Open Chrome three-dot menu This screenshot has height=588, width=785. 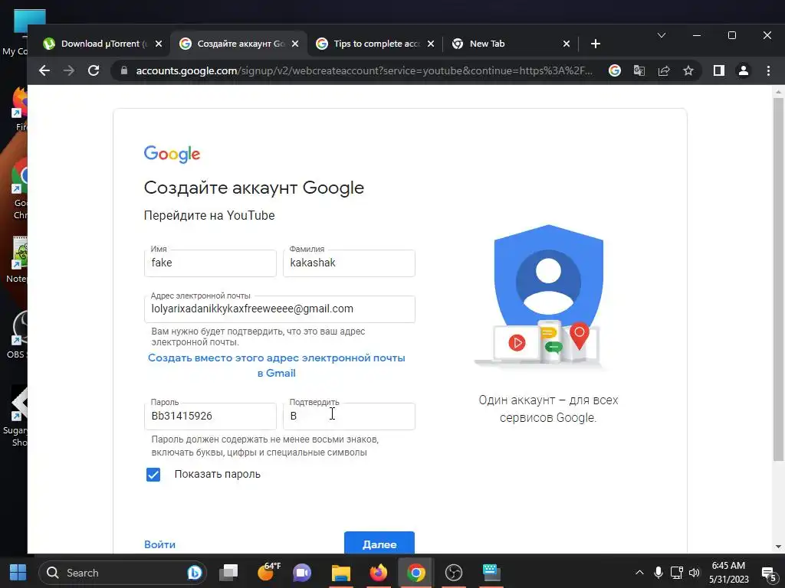(x=768, y=70)
